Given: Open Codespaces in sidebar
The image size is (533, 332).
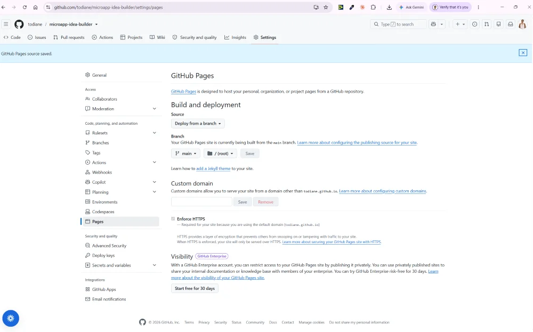Looking at the screenshot, I should (x=122, y=212).
